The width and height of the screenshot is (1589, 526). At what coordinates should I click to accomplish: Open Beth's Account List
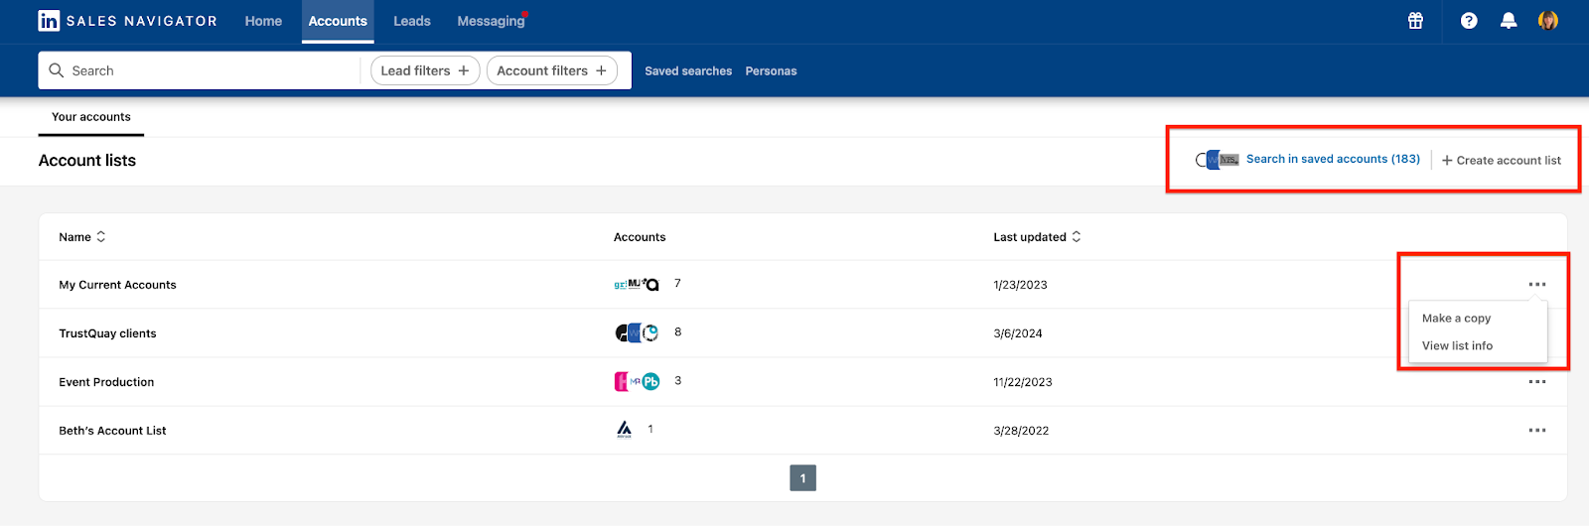(112, 431)
